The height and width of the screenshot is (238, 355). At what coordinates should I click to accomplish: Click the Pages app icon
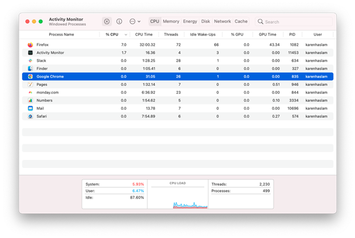pos(30,84)
